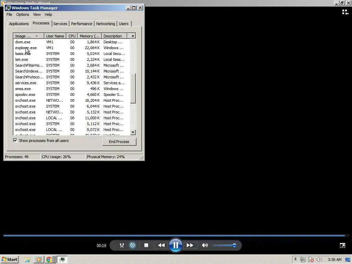The width and height of the screenshot is (352, 264).
Task: Open the Performance tab
Action: pyautogui.click(x=82, y=24)
